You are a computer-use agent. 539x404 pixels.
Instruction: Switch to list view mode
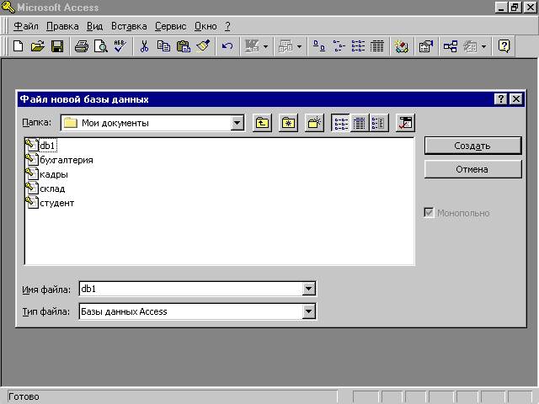(341, 123)
